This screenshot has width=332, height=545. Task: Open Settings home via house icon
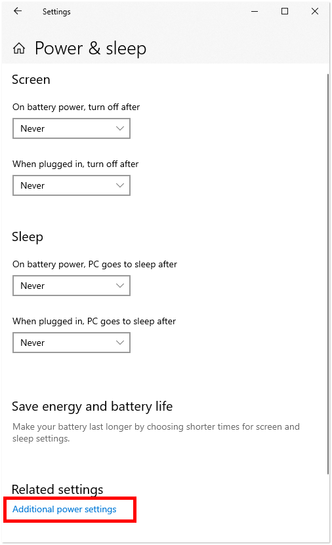[x=19, y=48]
